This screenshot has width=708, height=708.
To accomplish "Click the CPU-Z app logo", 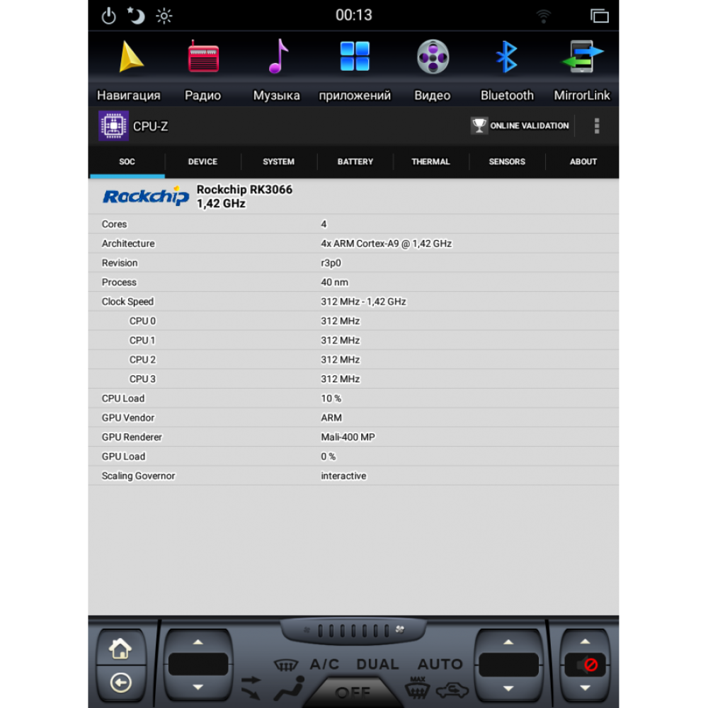I will [114, 126].
